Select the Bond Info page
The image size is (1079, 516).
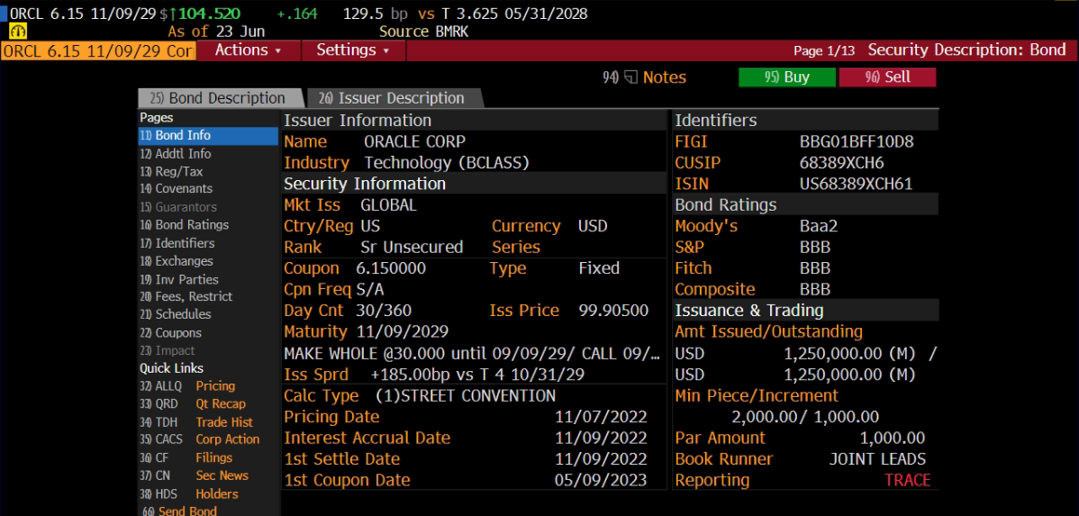208,136
